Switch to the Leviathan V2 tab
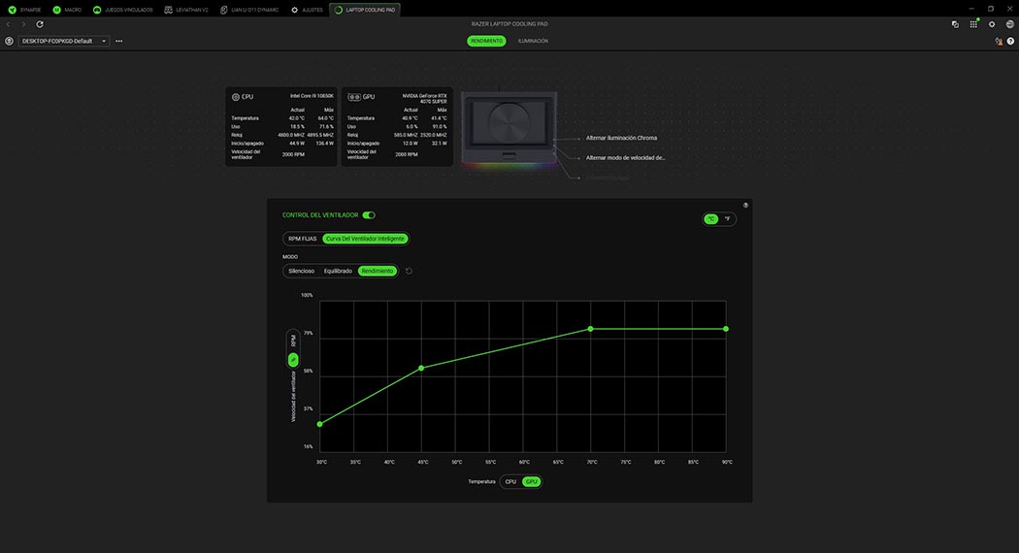Image resolution: width=1019 pixels, height=553 pixels. [186, 10]
